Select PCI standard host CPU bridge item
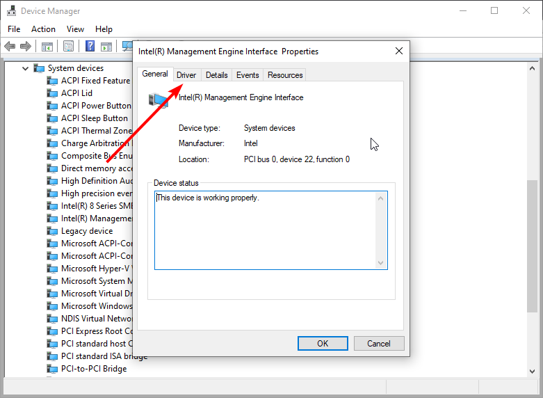Screen dimensions: 543x398 pos(97,344)
